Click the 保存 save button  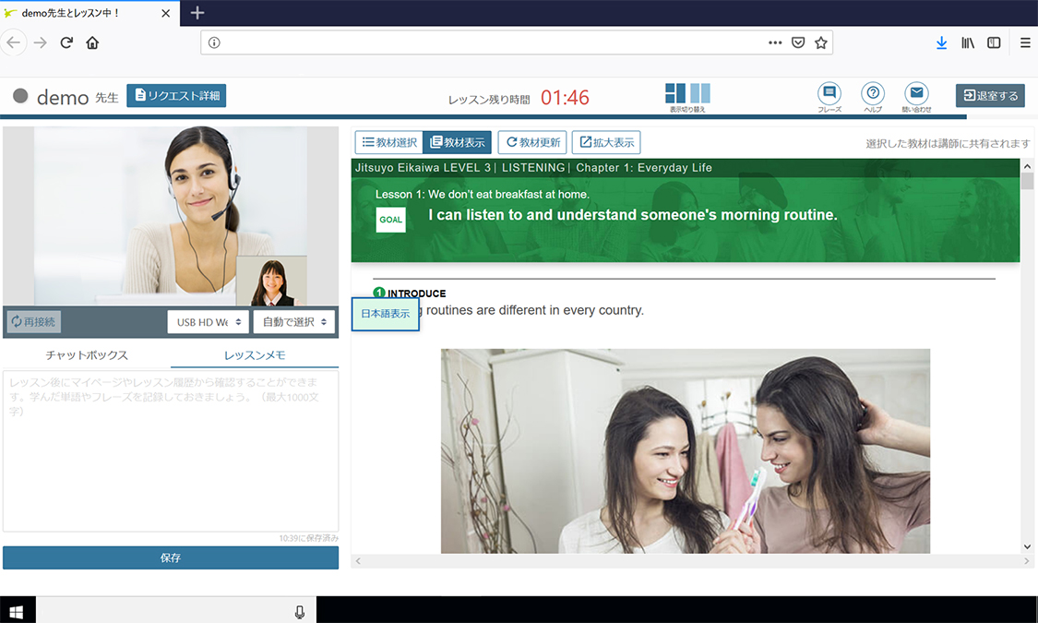point(170,557)
